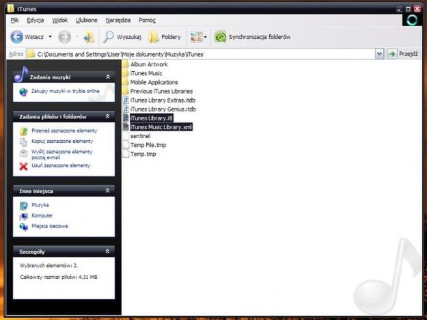
Task: Click the Temp File.tmp document icon
Action: coord(126,145)
